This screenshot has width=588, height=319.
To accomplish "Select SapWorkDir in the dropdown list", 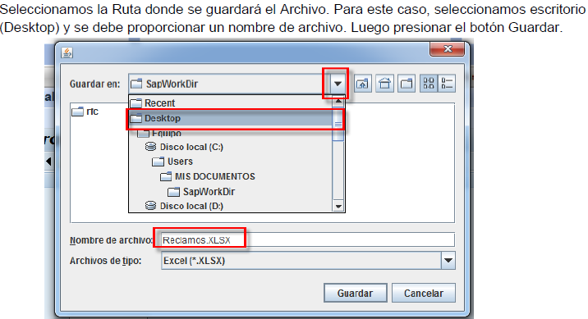I will pos(231,192).
